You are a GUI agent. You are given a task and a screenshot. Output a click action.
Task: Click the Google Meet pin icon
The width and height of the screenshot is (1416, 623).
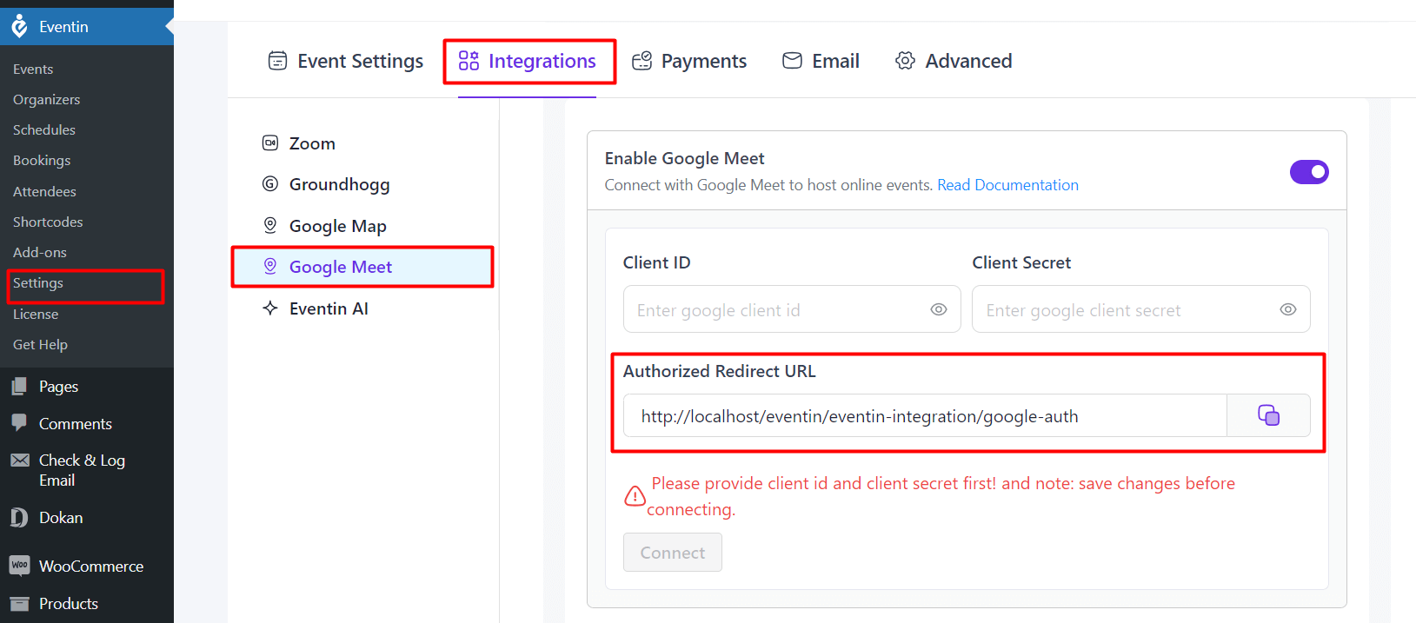tap(270, 266)
